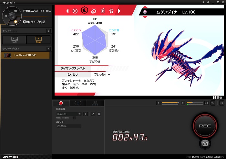Adjust the microphone volume slider
The height and width of the screenshot is (159, 226).
(x=170, y=103)
